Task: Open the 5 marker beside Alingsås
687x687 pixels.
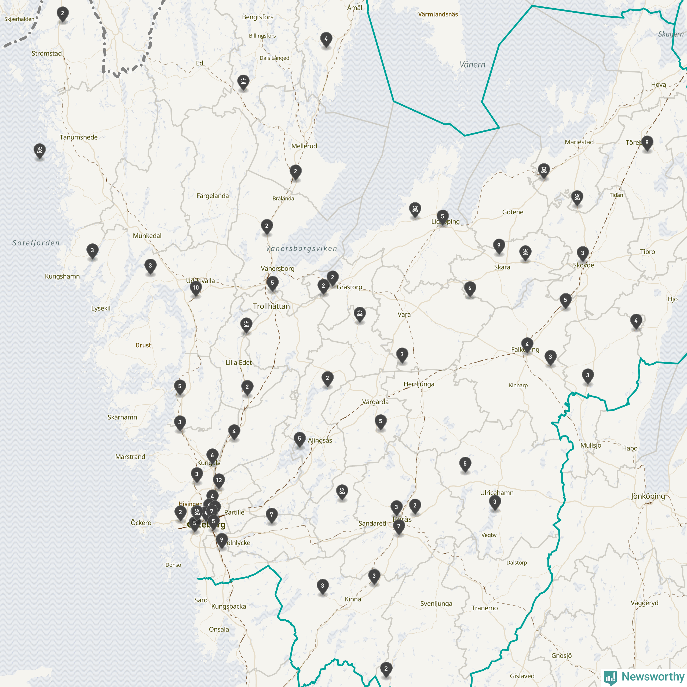Action: coord(300,440)
